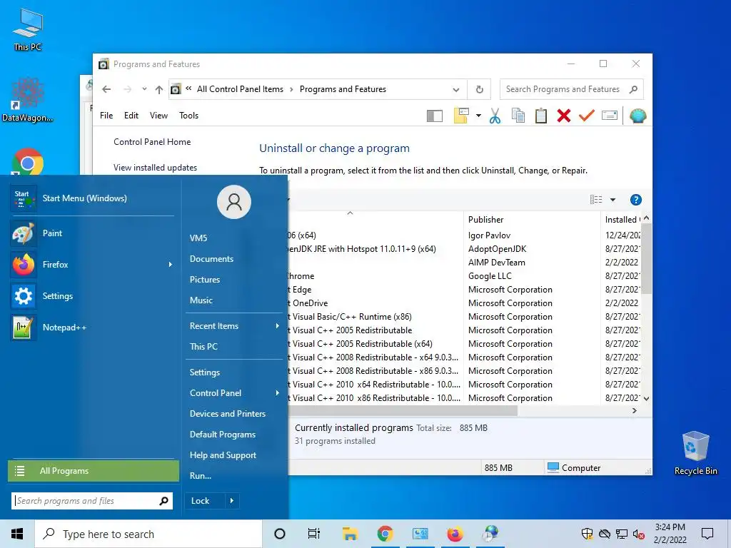
Task: Go up one level with up arrow
Action: click(x=159, y=89)
